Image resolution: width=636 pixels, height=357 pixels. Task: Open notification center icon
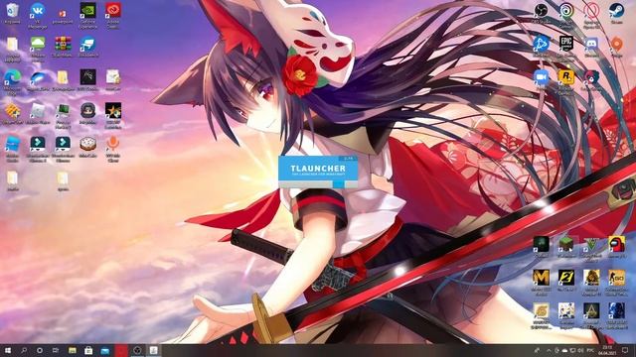pos(625,350)
